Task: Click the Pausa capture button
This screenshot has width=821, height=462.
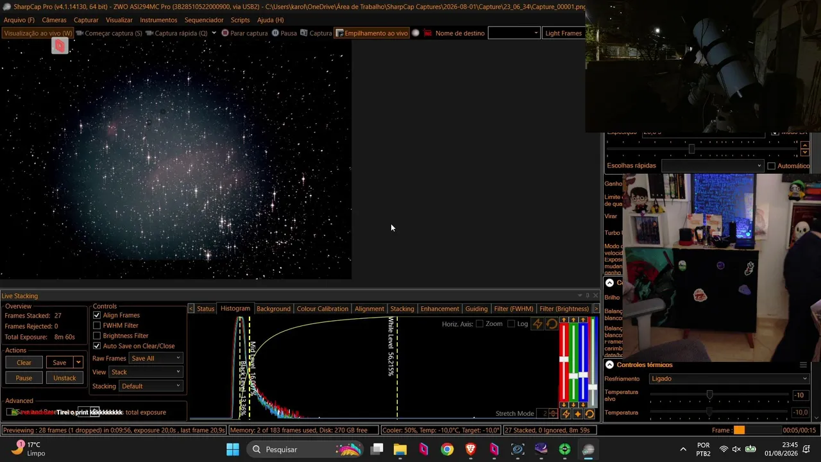Action: 284,33
